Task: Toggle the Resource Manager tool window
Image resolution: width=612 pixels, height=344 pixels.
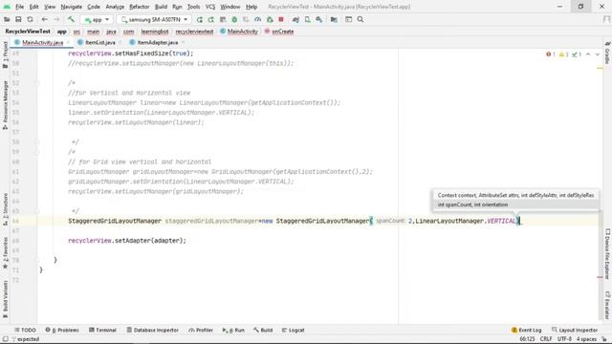Action: pyautogui.click(x=5, y=105)
